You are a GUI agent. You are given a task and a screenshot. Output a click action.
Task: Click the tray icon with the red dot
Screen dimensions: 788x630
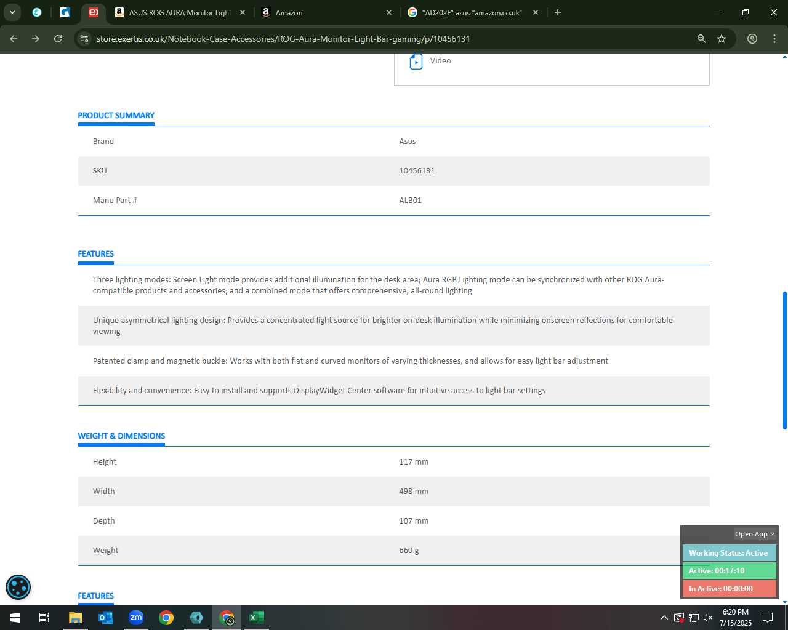pos(679,618)
